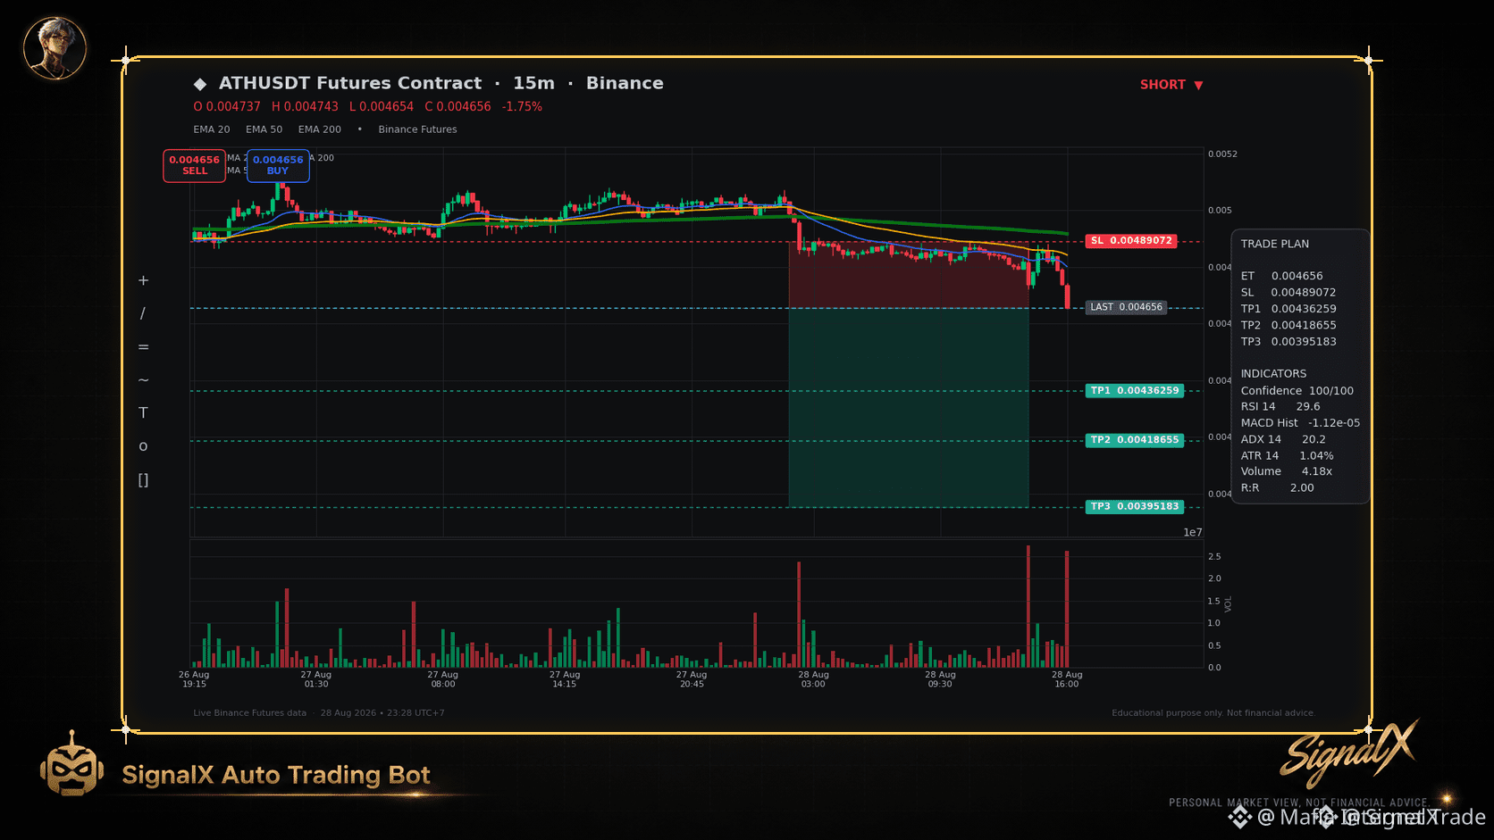1494x840 pixels.
Task: Click the 26 Aug 19:15 time label
Action: pyautogui.click(x=194, y=679)
